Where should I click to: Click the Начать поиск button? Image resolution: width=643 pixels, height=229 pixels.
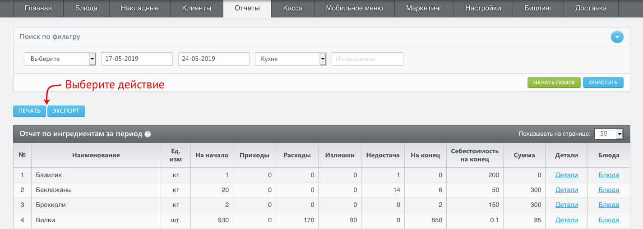pyautogui.click(x=554, y=82)
